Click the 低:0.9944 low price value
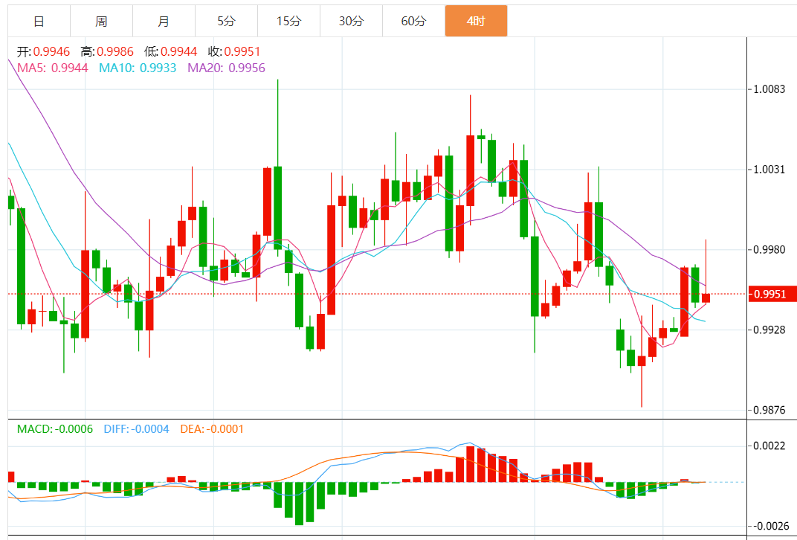The height and width of the screenshot is (540, 797). (171, 51)
